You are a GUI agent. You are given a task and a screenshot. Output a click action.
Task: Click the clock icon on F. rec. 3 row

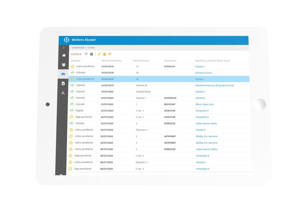(70, 169)
